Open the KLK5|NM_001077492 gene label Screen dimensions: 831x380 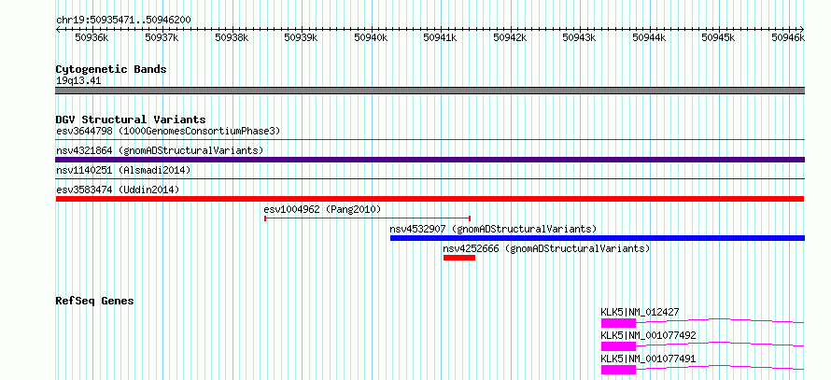click(x=648, y=335)
